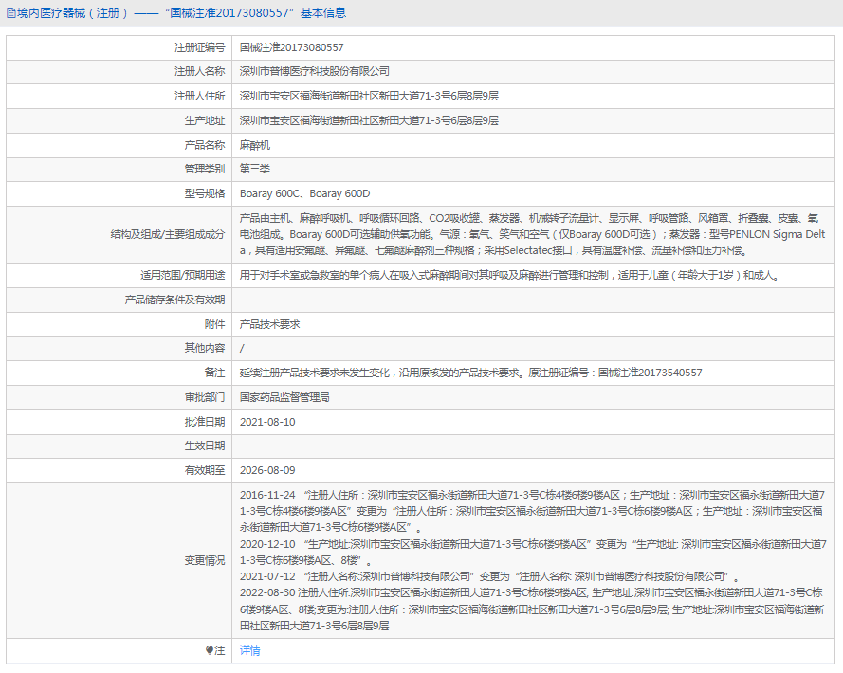Screen dimensions: 843x673
Task: Select registration number 国械注准20173080557 in the table
Action: (x=292, y=47)
